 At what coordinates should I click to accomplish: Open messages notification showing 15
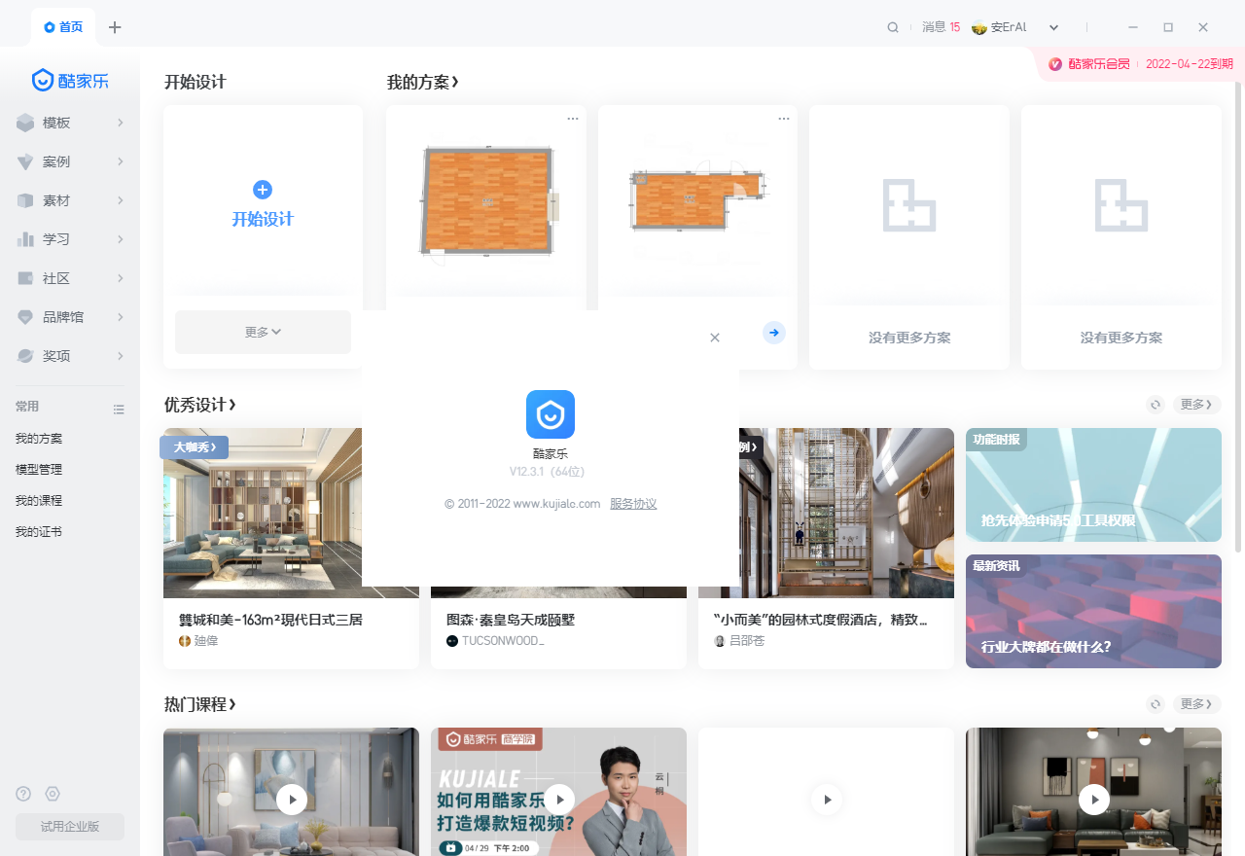pos(941,27)
